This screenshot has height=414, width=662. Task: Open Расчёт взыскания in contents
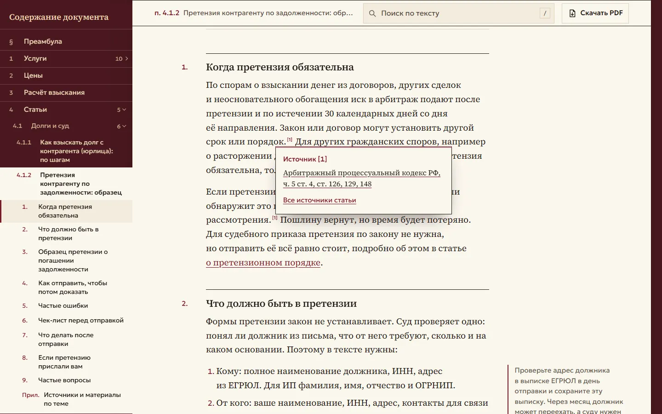point(66,92)
